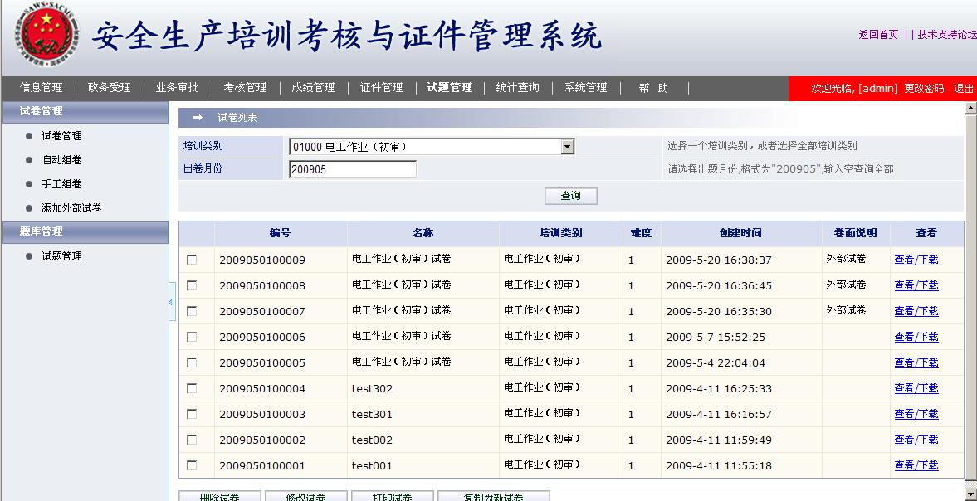Click the 复制为新试卷 button
The image size is (977, 501).
tap(494, 496)
